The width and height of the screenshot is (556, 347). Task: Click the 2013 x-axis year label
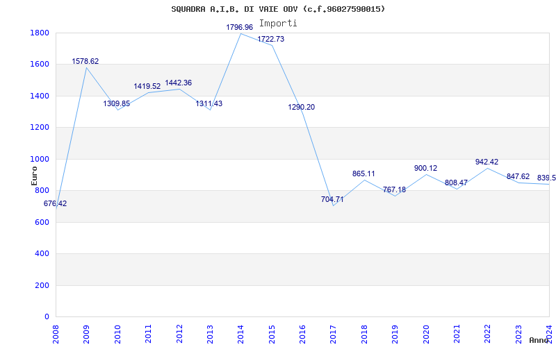[x=211, y=334]
